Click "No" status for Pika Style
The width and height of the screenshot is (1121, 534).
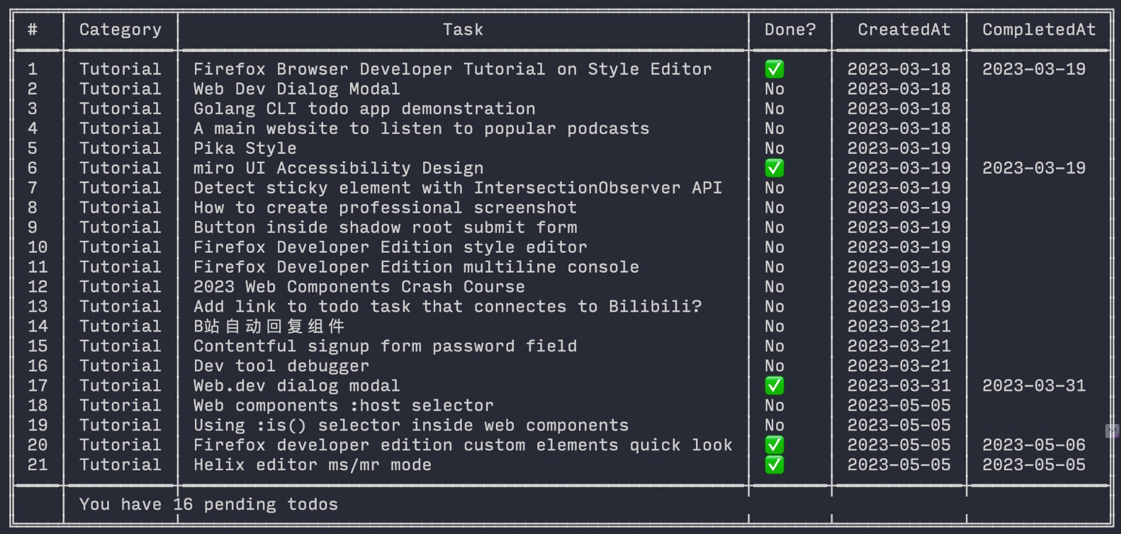774,149
